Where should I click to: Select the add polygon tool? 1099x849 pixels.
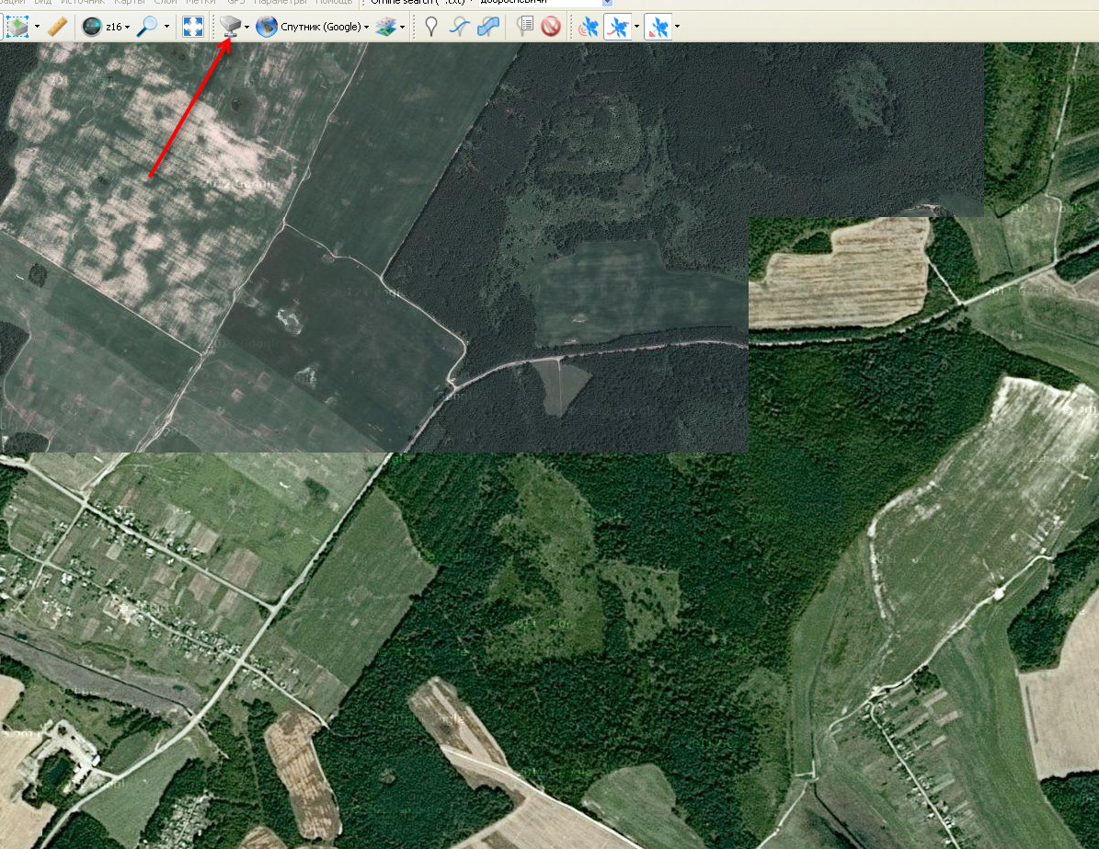click(x=488, y=27)
